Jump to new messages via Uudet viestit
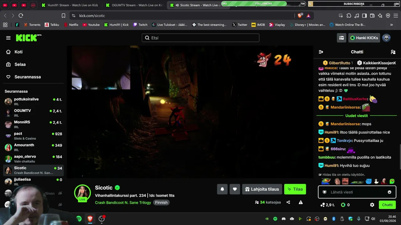This screenshot has height=225, width=401. click(357, 116)
